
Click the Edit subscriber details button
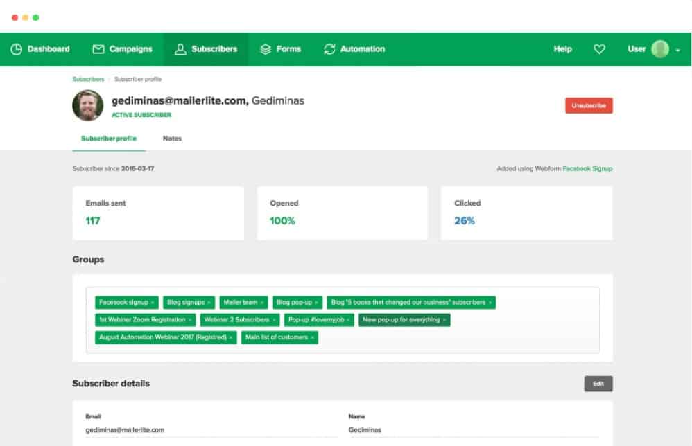[598, 384]
